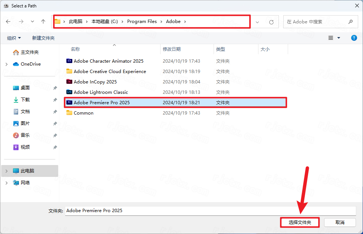Image resolution: width=363 pixels, height=234 pixels.
Task: Open address bar history dropdown
Action: click(258, 22)
